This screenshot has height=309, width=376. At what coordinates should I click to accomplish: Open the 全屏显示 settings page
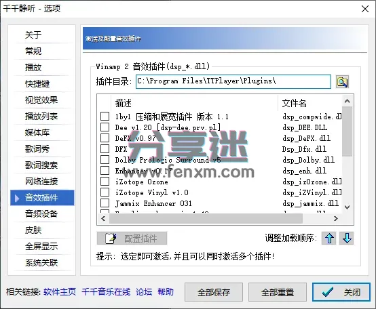[42, 246]
